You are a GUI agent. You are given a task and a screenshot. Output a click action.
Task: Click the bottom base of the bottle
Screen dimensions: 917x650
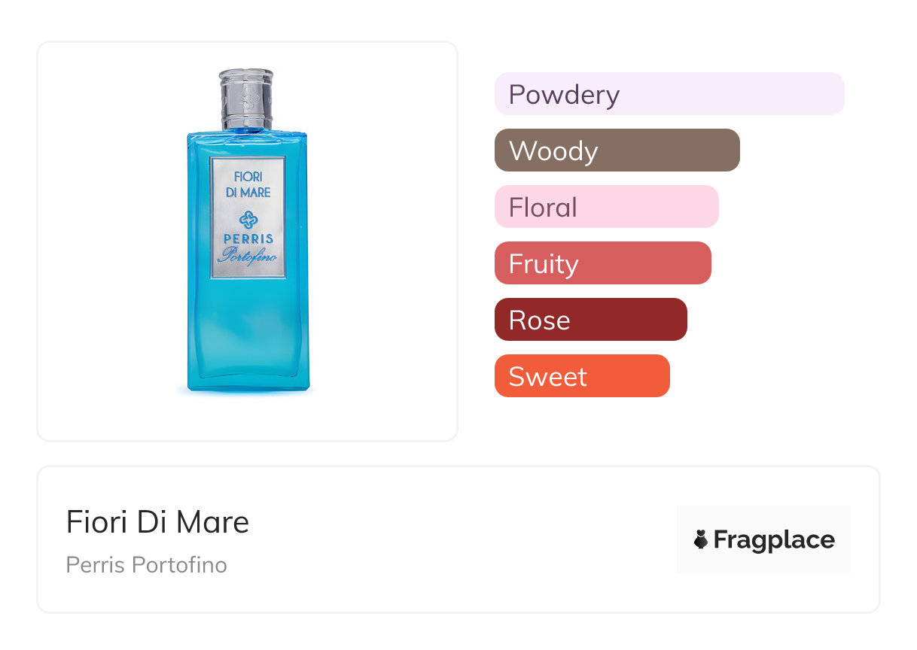tap(248, 384)
